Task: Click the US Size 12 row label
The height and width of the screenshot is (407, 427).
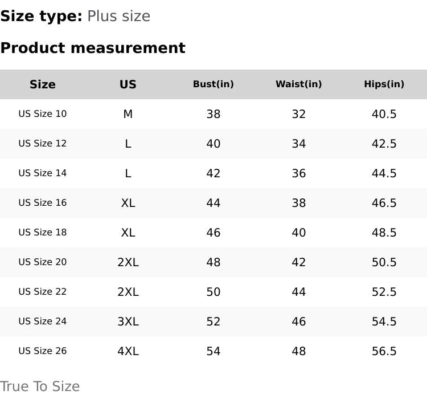Action: [x=43, y=144]
